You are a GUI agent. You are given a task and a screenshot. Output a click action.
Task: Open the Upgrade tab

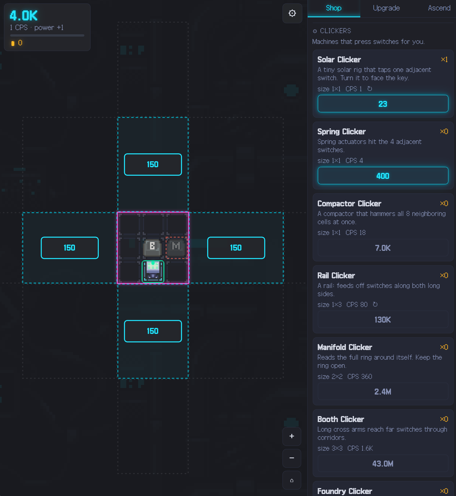(386, 8)
